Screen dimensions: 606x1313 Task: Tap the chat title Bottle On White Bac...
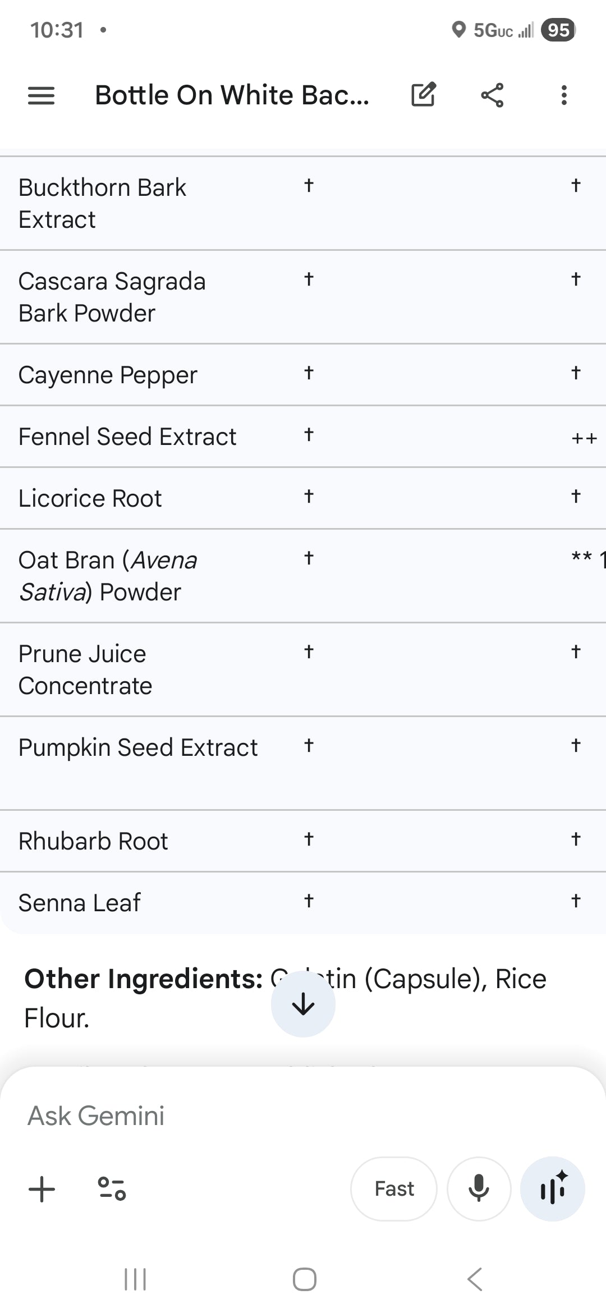pos(232,95)
